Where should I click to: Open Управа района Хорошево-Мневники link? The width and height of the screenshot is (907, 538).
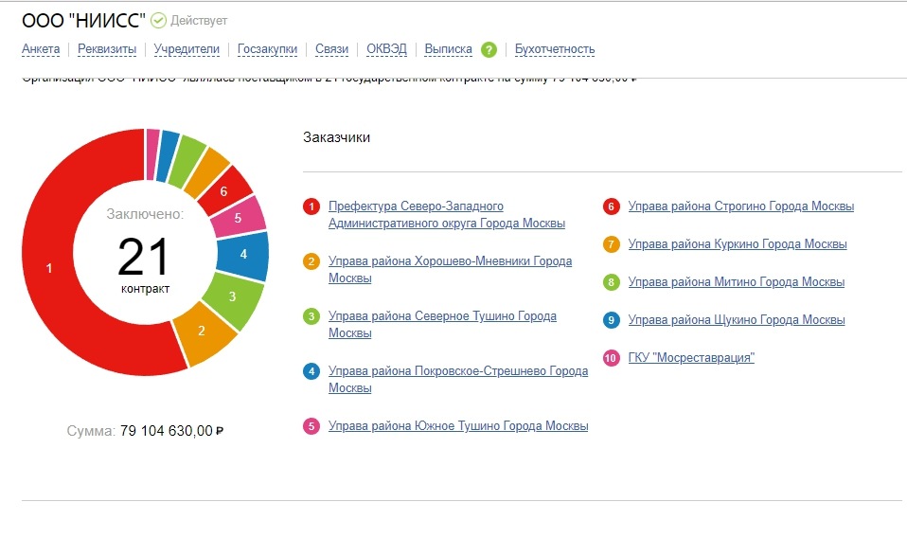(450, 270)
